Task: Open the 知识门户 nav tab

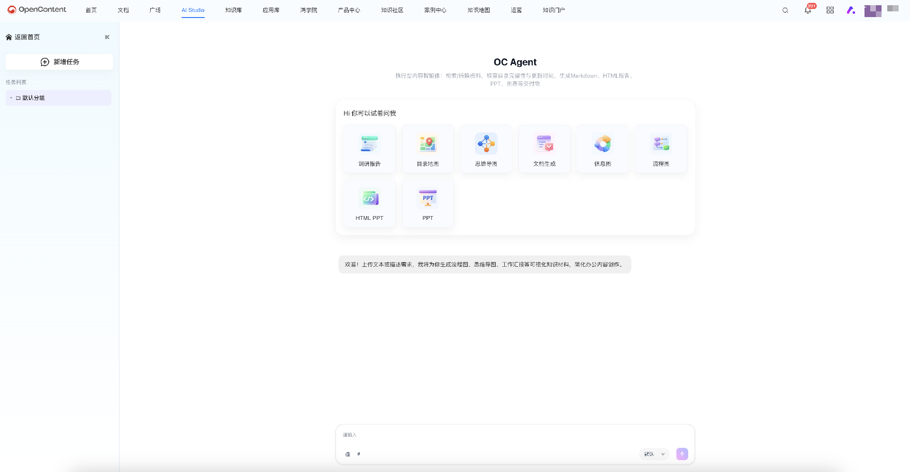Action: tap(554, 10)
